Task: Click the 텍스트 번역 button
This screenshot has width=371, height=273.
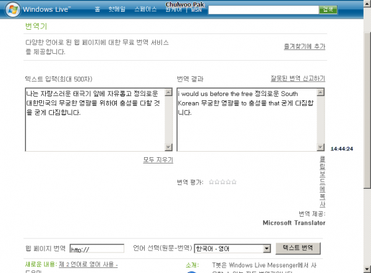Action: pos(298,248)
